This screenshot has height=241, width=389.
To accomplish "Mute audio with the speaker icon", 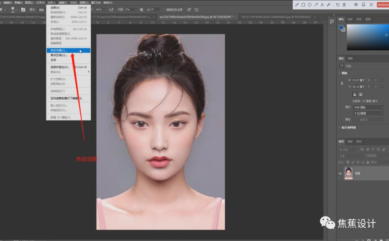I will [x=356, y=4].
